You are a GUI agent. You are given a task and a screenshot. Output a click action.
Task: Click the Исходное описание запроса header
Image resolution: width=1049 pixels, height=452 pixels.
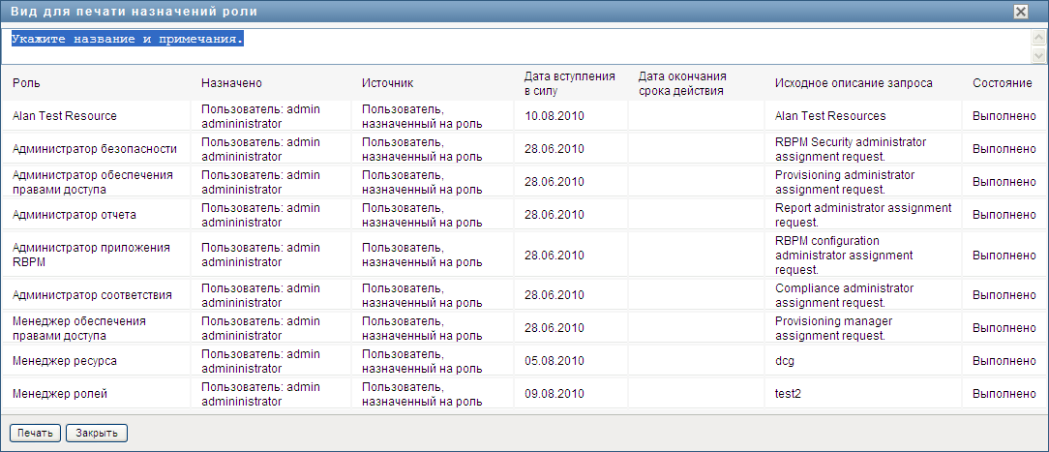click(x=854, y=83)
